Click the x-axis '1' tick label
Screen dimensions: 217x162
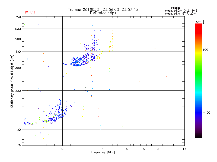(x=22, y=149)
